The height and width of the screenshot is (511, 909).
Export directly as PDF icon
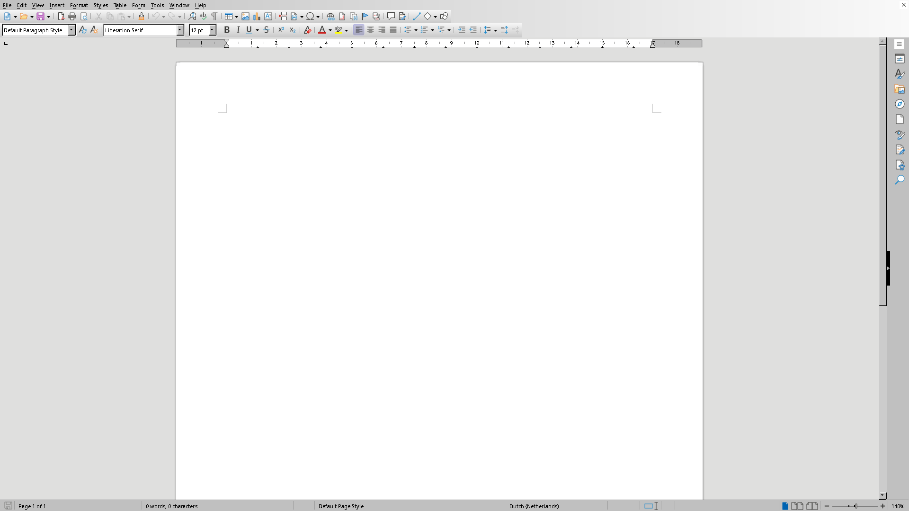click(61, 17)
